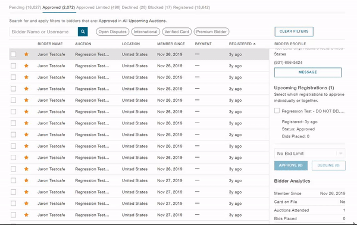This screenshot has width=357, height=225.
Task: Sort by the LOCATION column header
Action: click(x=131, y=43)
